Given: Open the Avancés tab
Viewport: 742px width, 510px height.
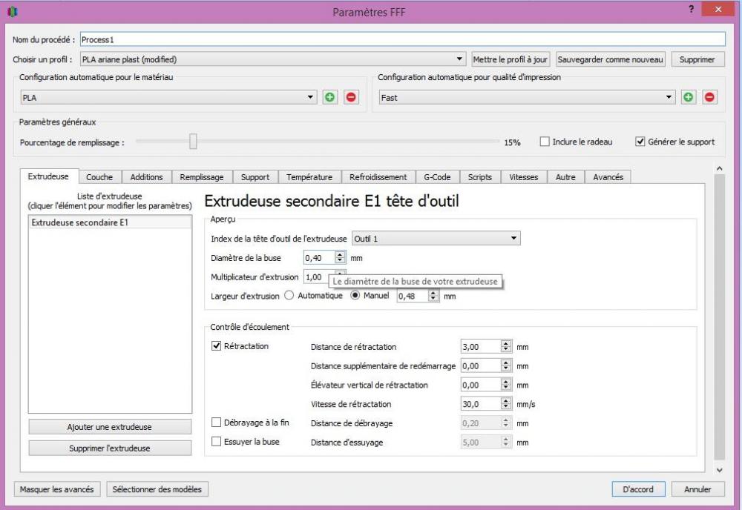Looking at the screenshot, I should click(608, 176).
